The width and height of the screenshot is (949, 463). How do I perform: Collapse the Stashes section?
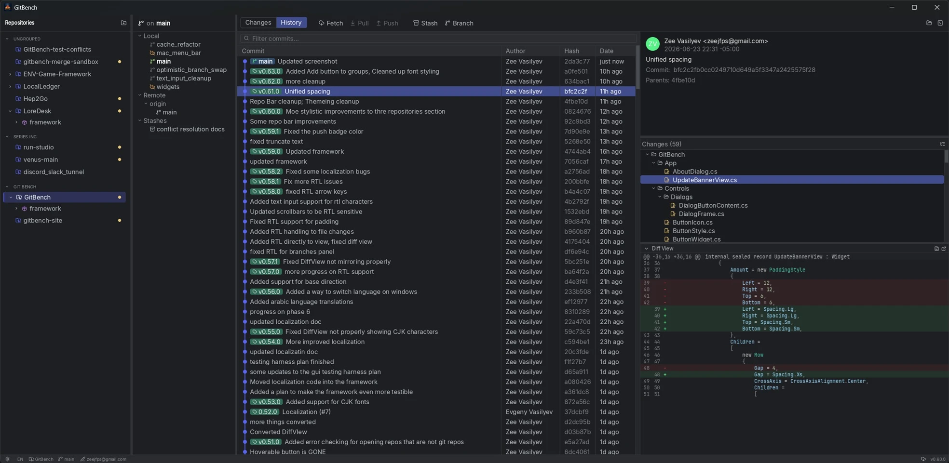point(140,120)
